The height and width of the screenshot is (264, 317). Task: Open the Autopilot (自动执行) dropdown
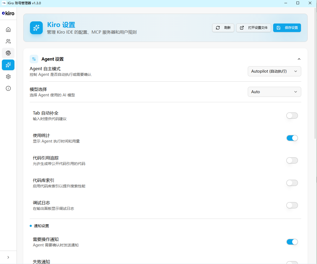[274, 71]
